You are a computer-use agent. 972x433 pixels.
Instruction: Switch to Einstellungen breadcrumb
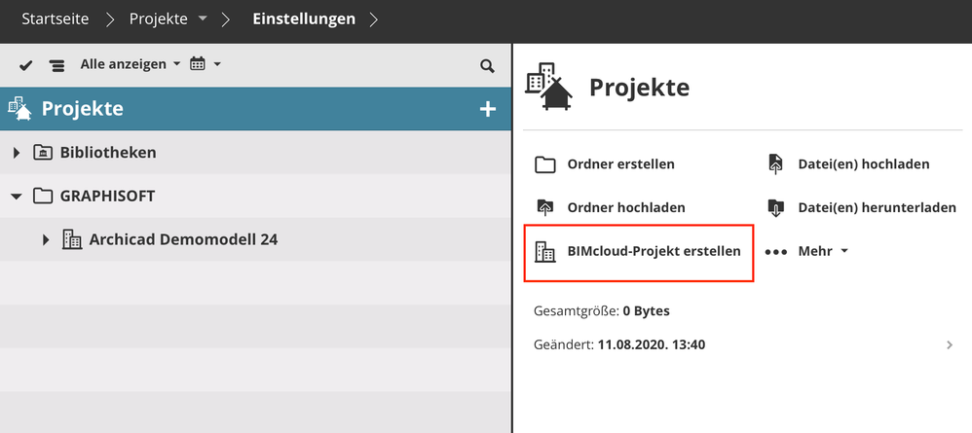[304, 19]
